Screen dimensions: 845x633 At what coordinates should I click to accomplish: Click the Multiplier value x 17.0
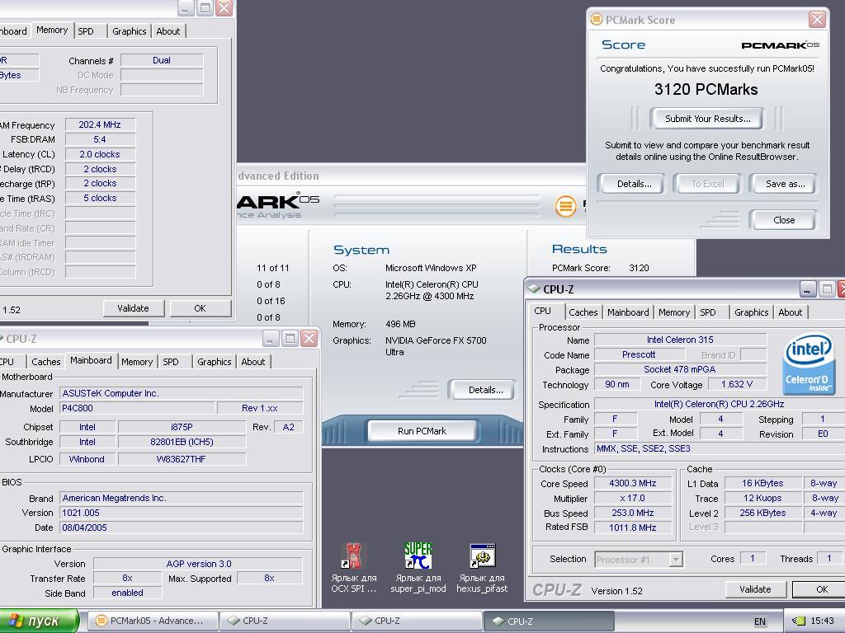tap(633, 499)
